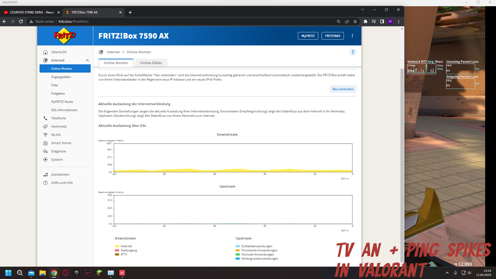
Task: Expand the system tray hidden icons arrow
Action: point(447,273)
